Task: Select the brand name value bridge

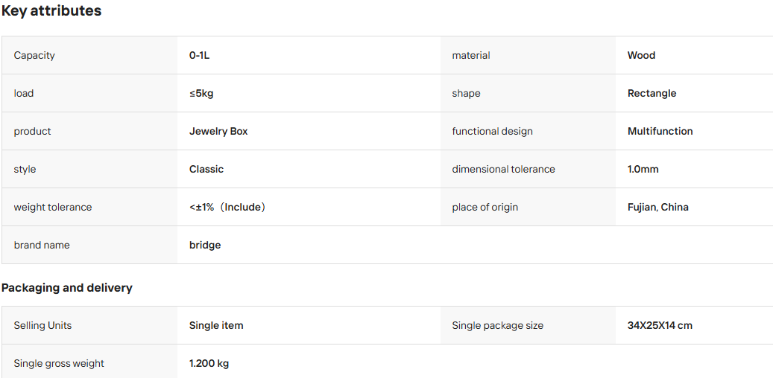Action: tap(204, 245)
